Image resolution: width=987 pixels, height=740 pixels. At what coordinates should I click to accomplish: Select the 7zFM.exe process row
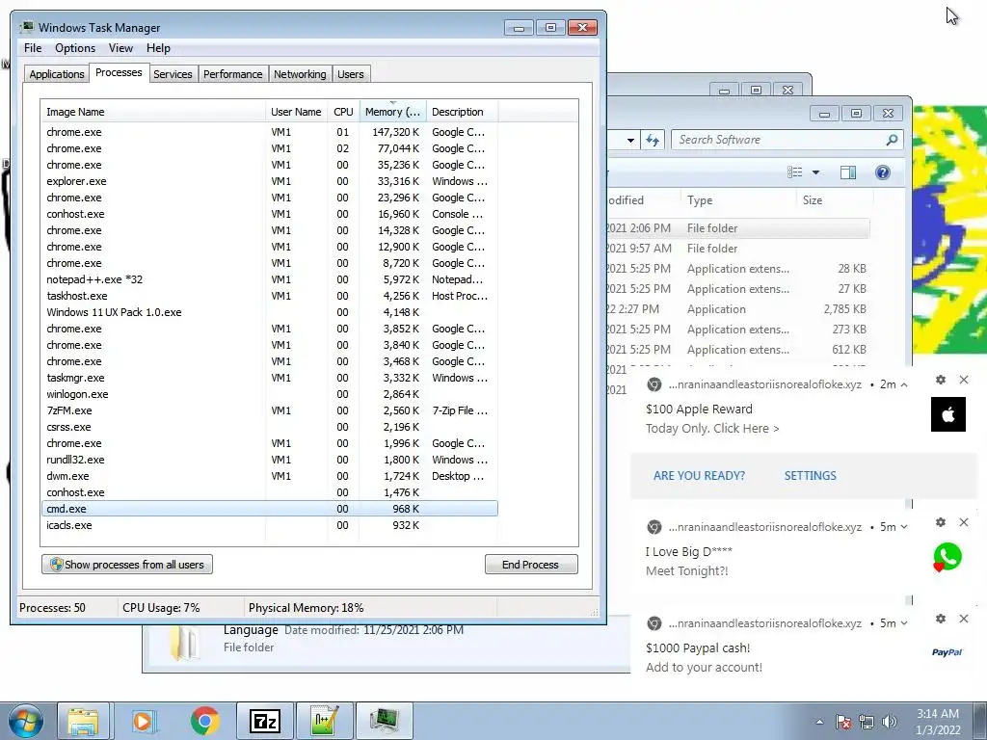click(x=270, y=410)
